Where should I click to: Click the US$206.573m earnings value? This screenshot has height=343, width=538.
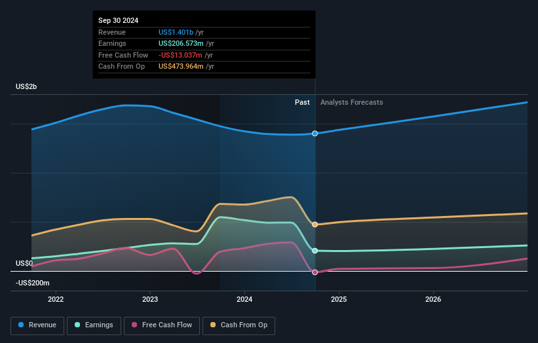pos(181,43)
